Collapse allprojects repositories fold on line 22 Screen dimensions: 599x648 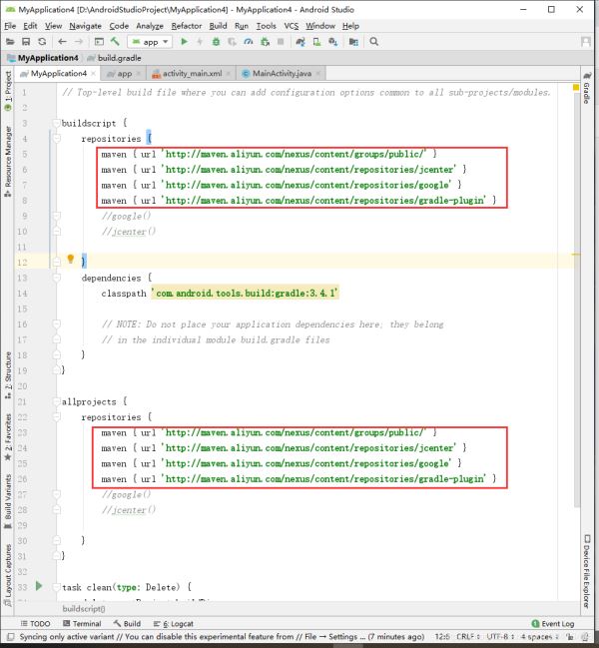pyautogui.click(x=57, y=417)
